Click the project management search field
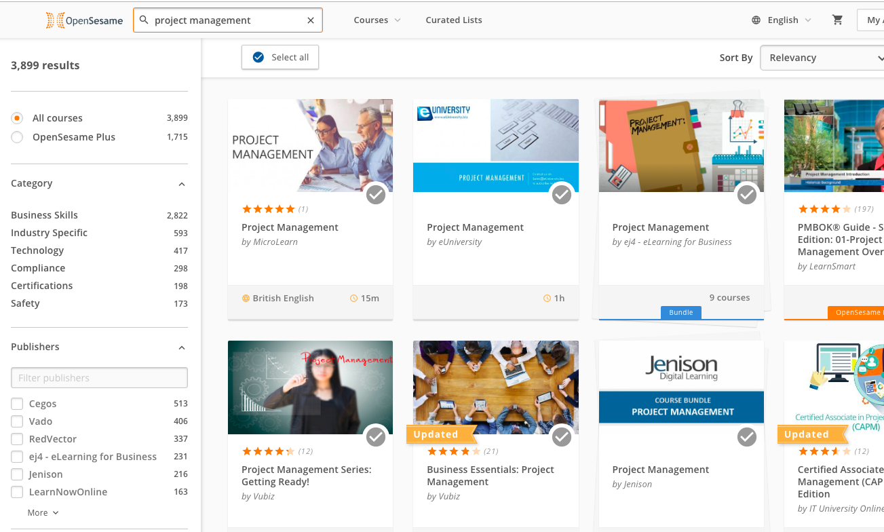The height and width of the screenshot is (532, 884). coord(227,20)
